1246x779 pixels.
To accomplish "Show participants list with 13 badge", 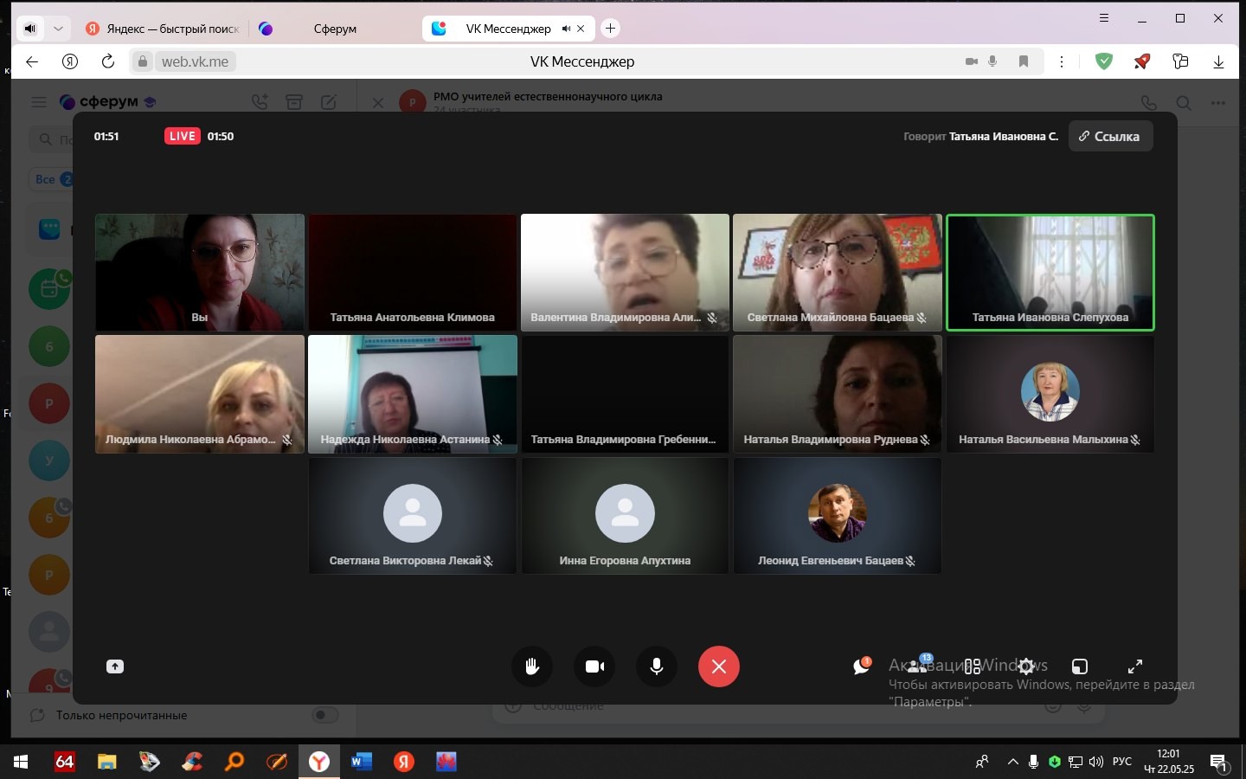I will (918, 666).
